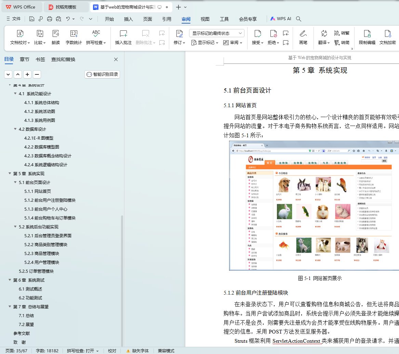Click the 朗读 read aloud icon

56,33
